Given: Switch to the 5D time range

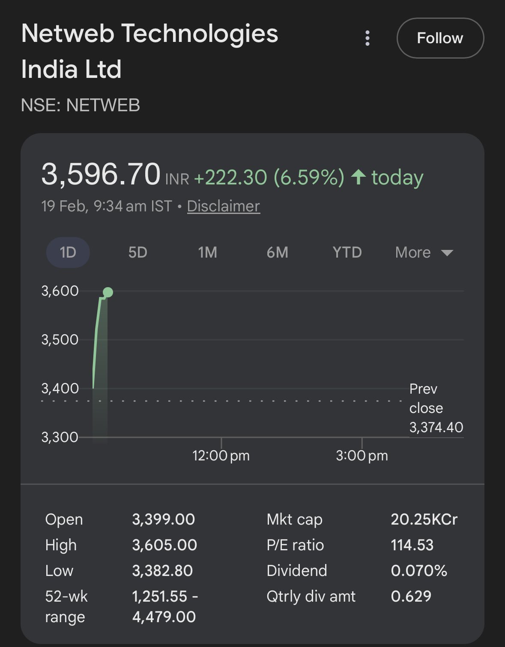Looking at the screenshot, I should click(x=137, y=252).
